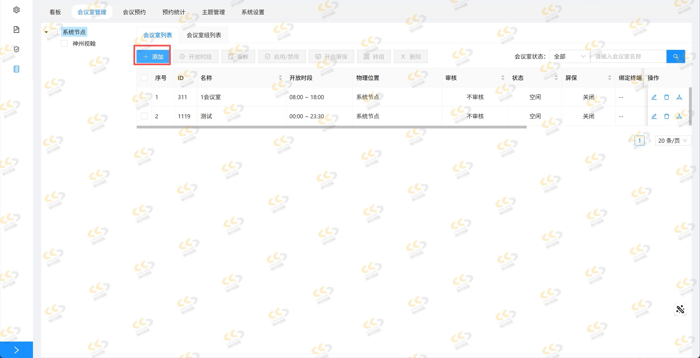The image size is (700, 358).
Task: Click the 添加 button
Action: (153, 56)
